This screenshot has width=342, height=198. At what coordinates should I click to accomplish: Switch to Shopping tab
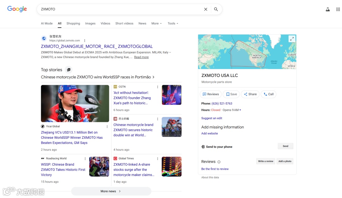click(x=73, y=23)
